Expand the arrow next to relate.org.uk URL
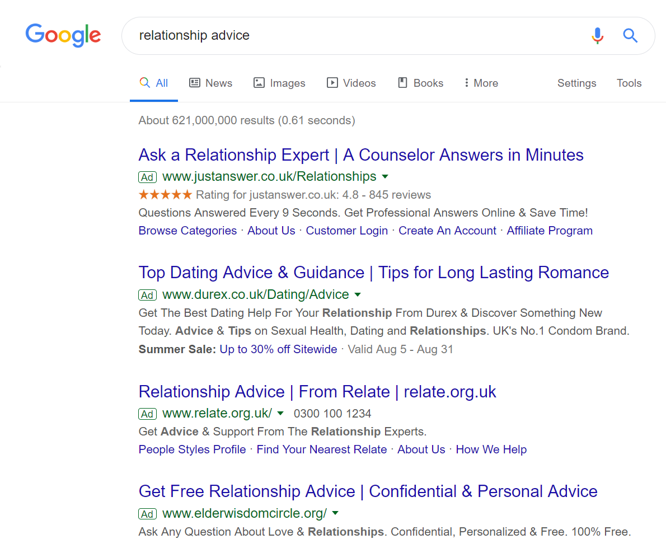Screen dimensions: 666x553 [x=280, y=413]
